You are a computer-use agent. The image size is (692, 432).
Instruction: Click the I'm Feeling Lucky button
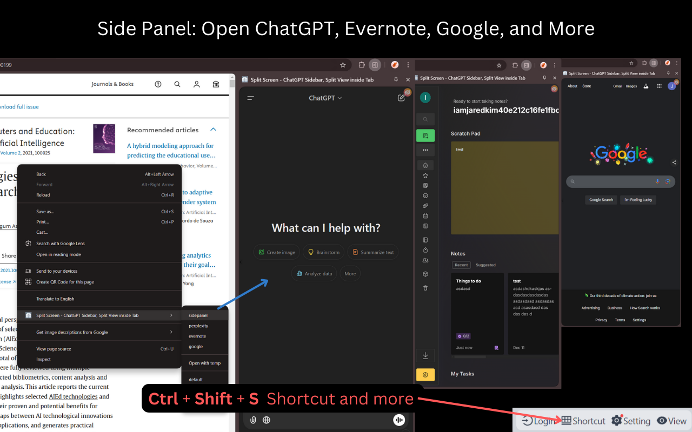click(638, 200)
